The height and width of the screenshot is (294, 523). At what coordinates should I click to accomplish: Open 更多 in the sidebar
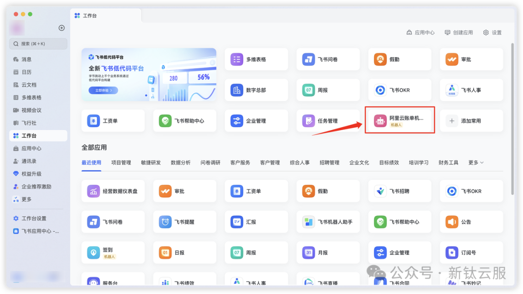click(x=38, y=199)
